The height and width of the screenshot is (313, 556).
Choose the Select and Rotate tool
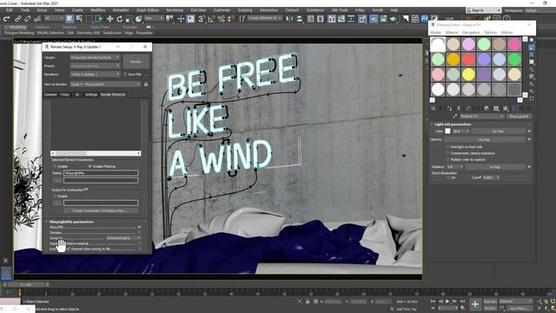click(120, 18)
